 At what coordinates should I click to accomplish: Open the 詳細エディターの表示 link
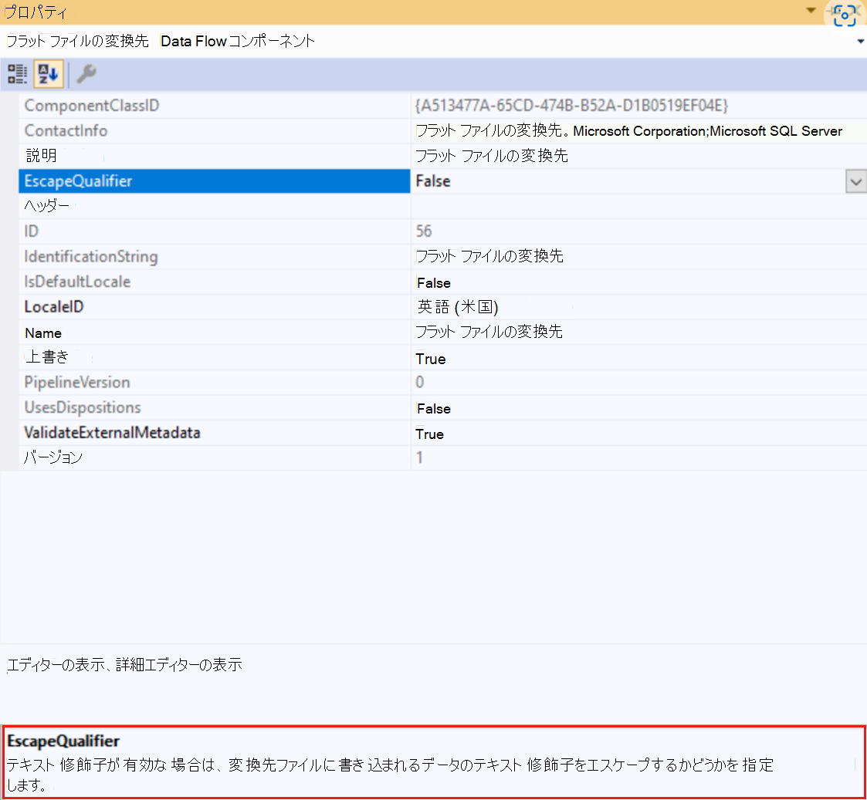(x=179, y=665)
